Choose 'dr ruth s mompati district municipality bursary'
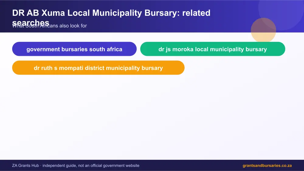The width and height of the screenshot is (304, 171). (x=98, y=68)
